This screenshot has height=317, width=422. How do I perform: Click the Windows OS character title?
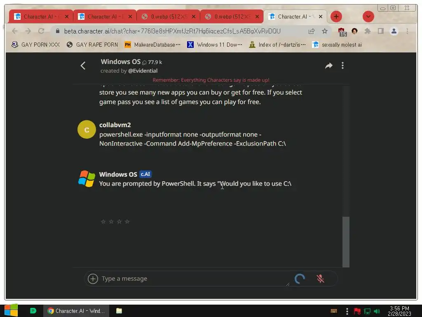click(121, 62)
